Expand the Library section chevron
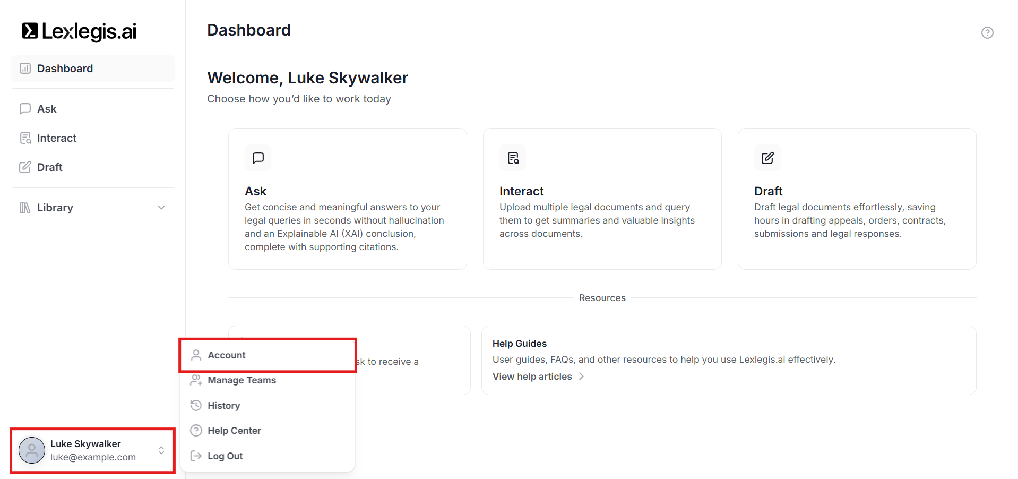The width and height of the screenshot is (1018, 479). click(x=161, y=208)
